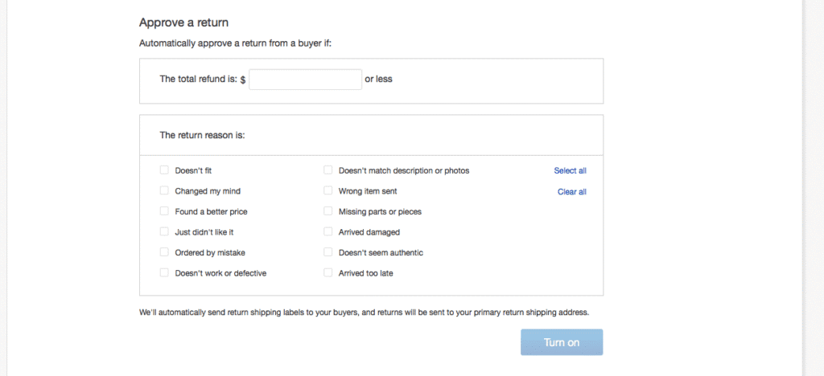Focus the total refund amount field
Image resolution: width=824 pixels, height=376 pixels.
pyautogui.click(x=305, y=80)
